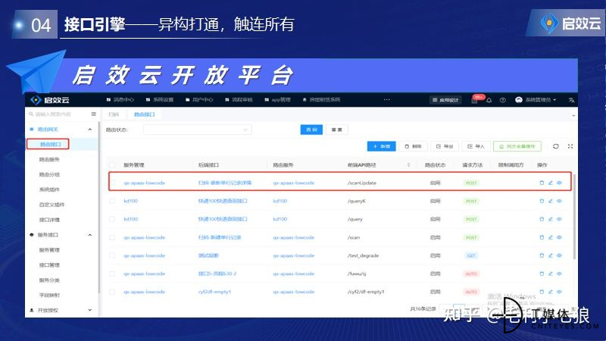Screen dimensions: 606x341
Task: Click the green sync cache button
Action: [517, 146]
